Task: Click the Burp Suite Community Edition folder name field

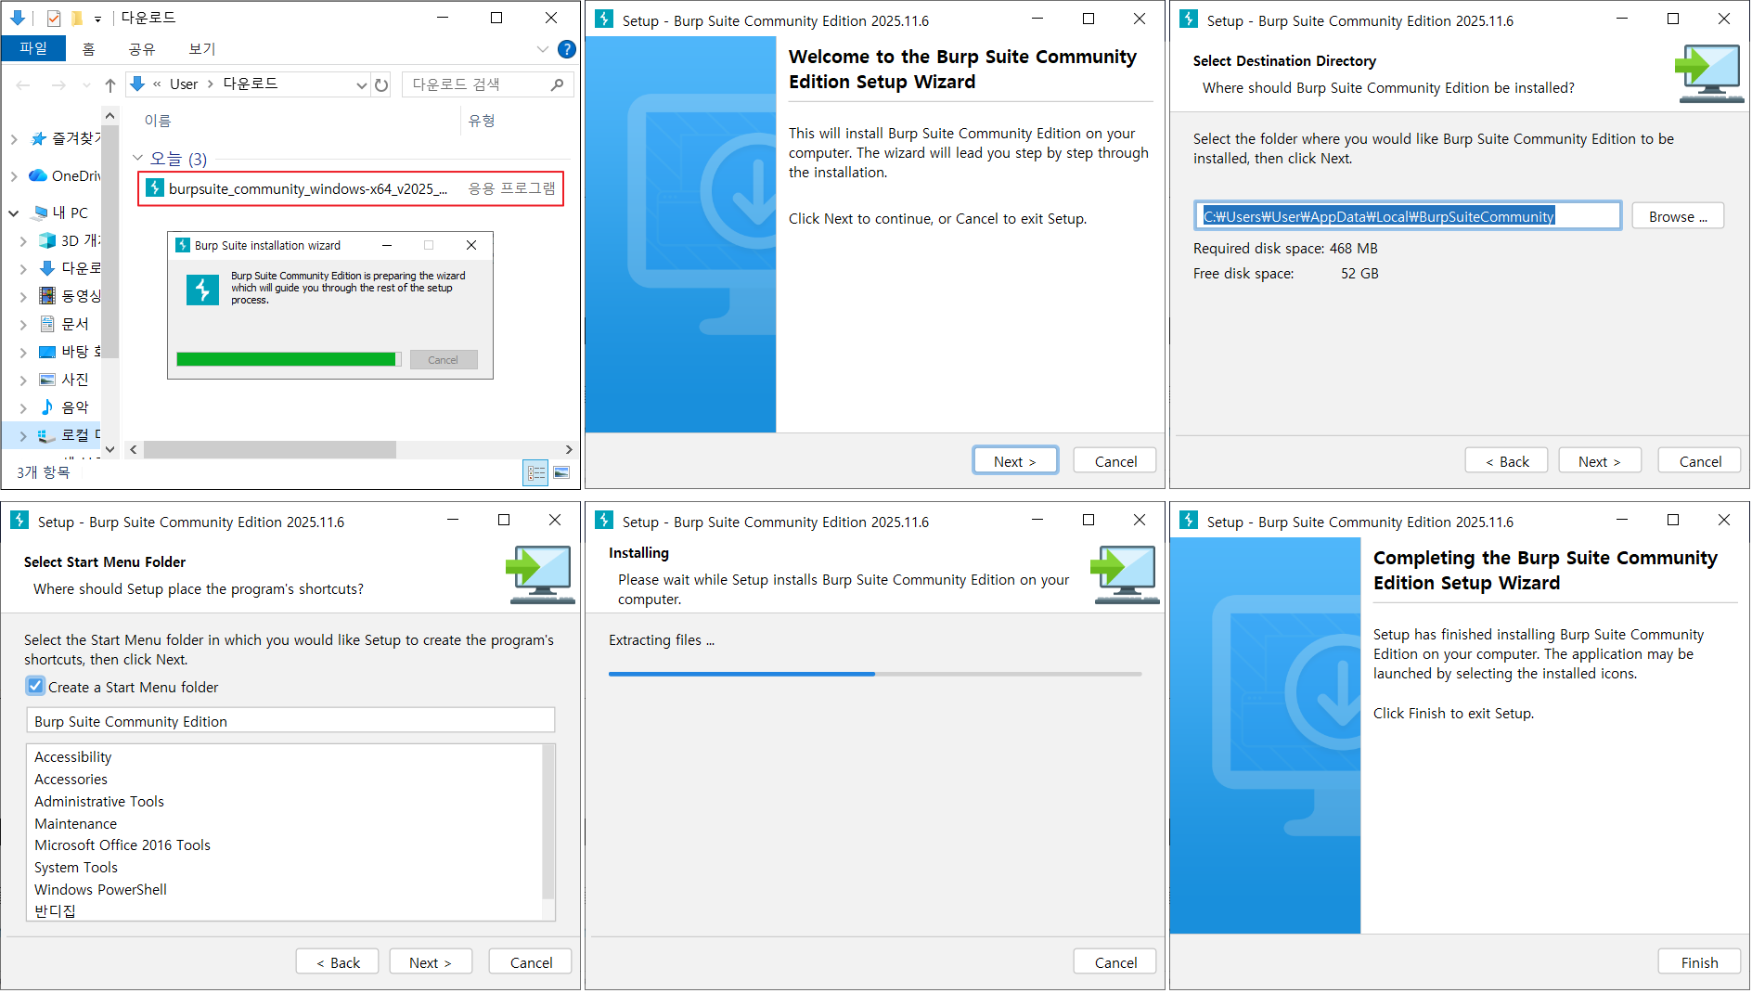Action: click(290, 721)
